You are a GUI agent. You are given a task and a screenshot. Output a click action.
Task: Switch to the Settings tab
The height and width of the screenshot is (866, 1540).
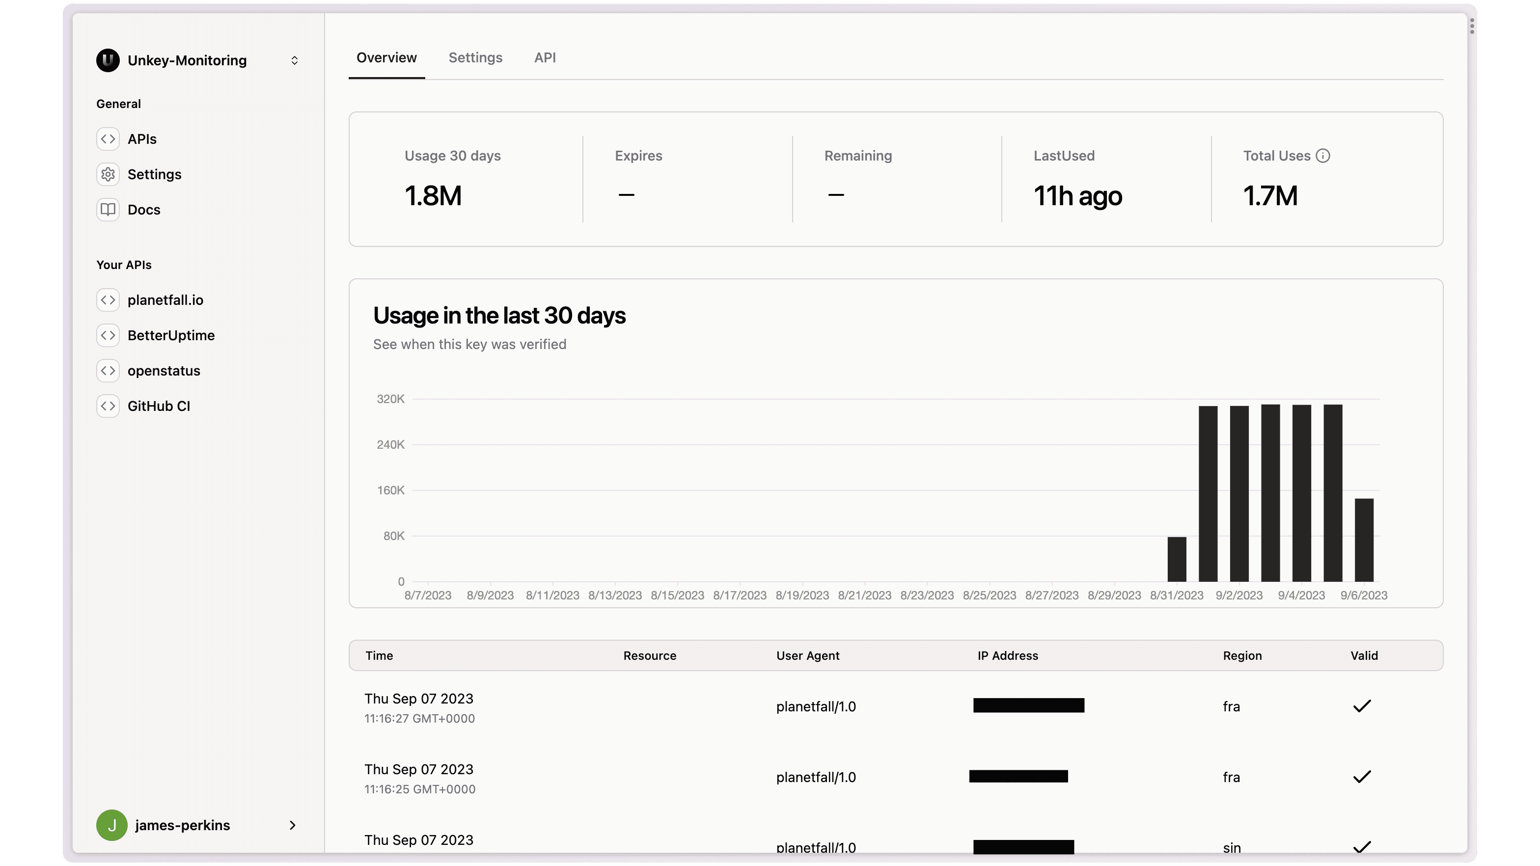pos(475,57)
